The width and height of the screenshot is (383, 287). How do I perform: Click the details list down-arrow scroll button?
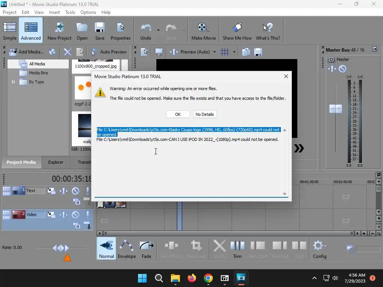tap(285, 194)
